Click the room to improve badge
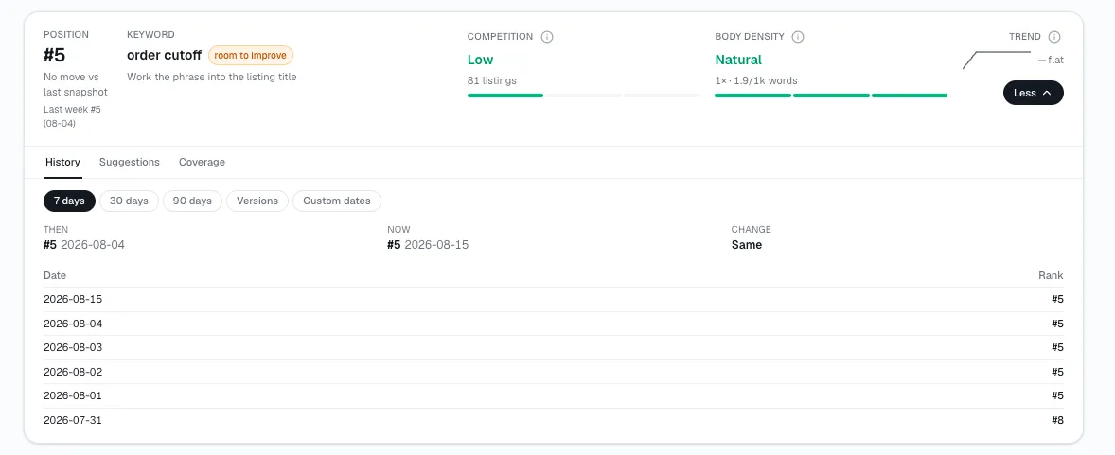 (x=250, y=56)
